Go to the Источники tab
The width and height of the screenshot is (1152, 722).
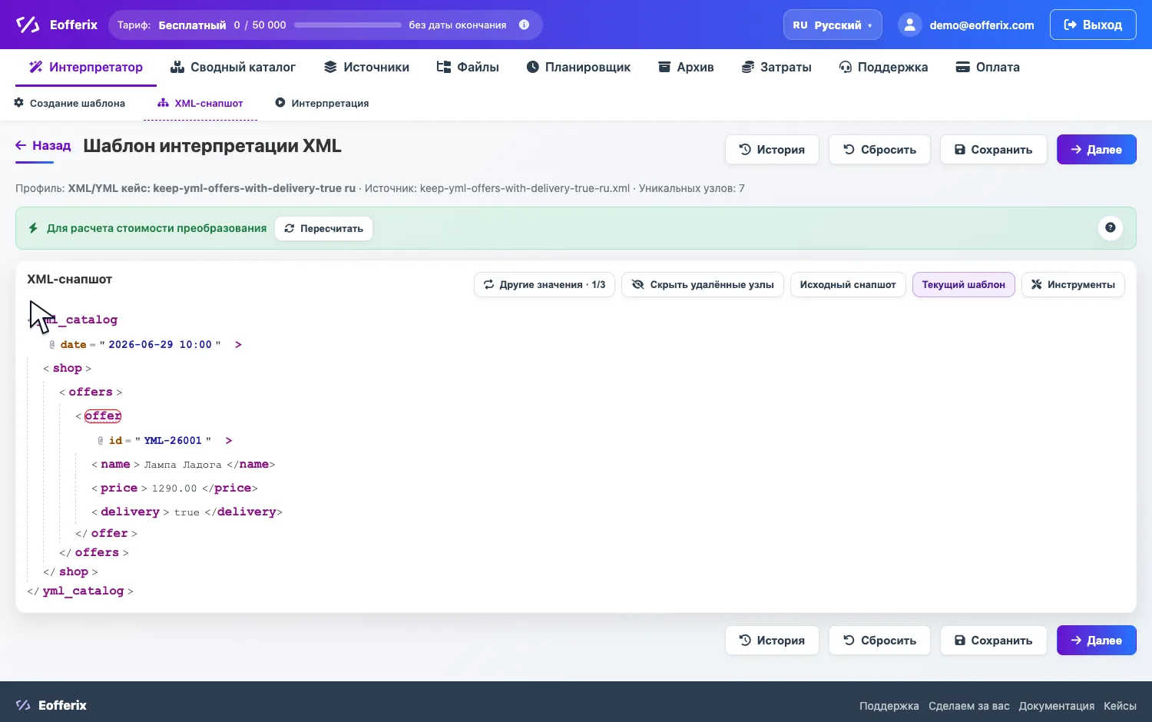366,67
